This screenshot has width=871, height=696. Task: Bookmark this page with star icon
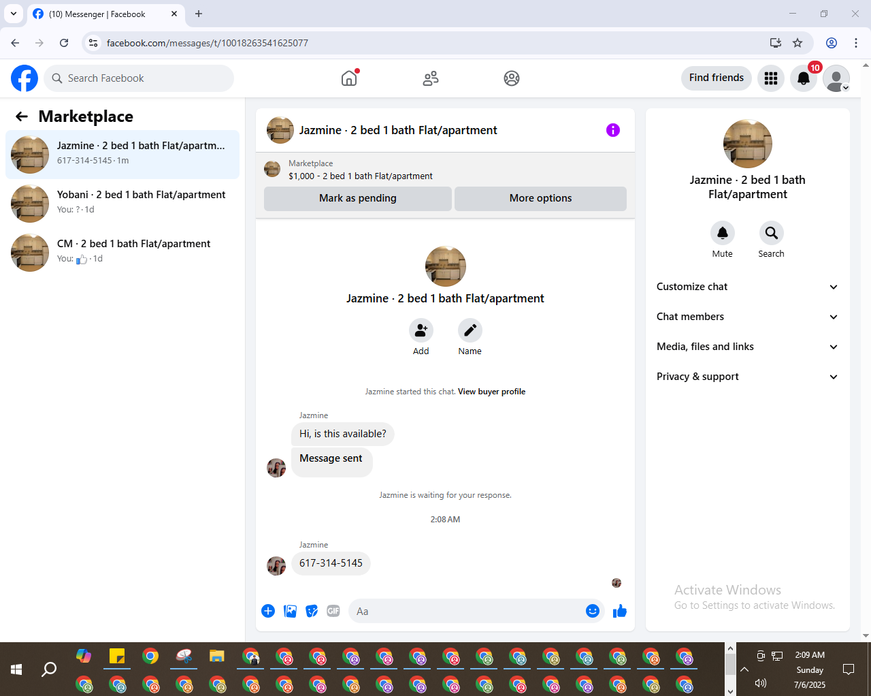pos(798,43)
